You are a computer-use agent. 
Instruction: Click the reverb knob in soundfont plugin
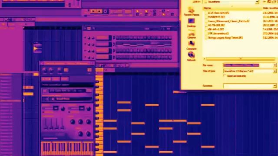tap(63, 109)
